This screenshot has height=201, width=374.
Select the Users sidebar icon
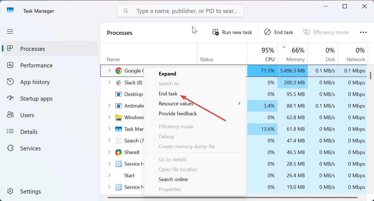(x=10, y=115)
